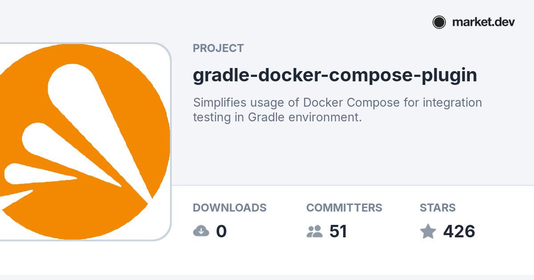The image size is (534, 280).
Task: Select the COMMITTERS heading
Action: pos(344,208)
